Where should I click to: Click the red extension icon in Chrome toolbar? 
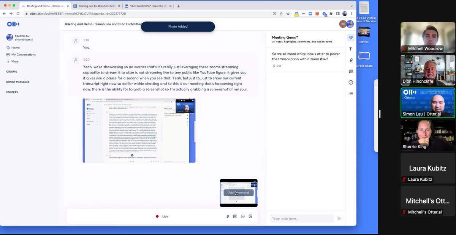point(317,13)
